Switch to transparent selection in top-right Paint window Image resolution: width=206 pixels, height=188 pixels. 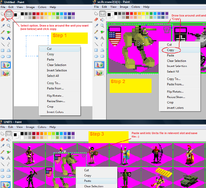tap(99, 73)
